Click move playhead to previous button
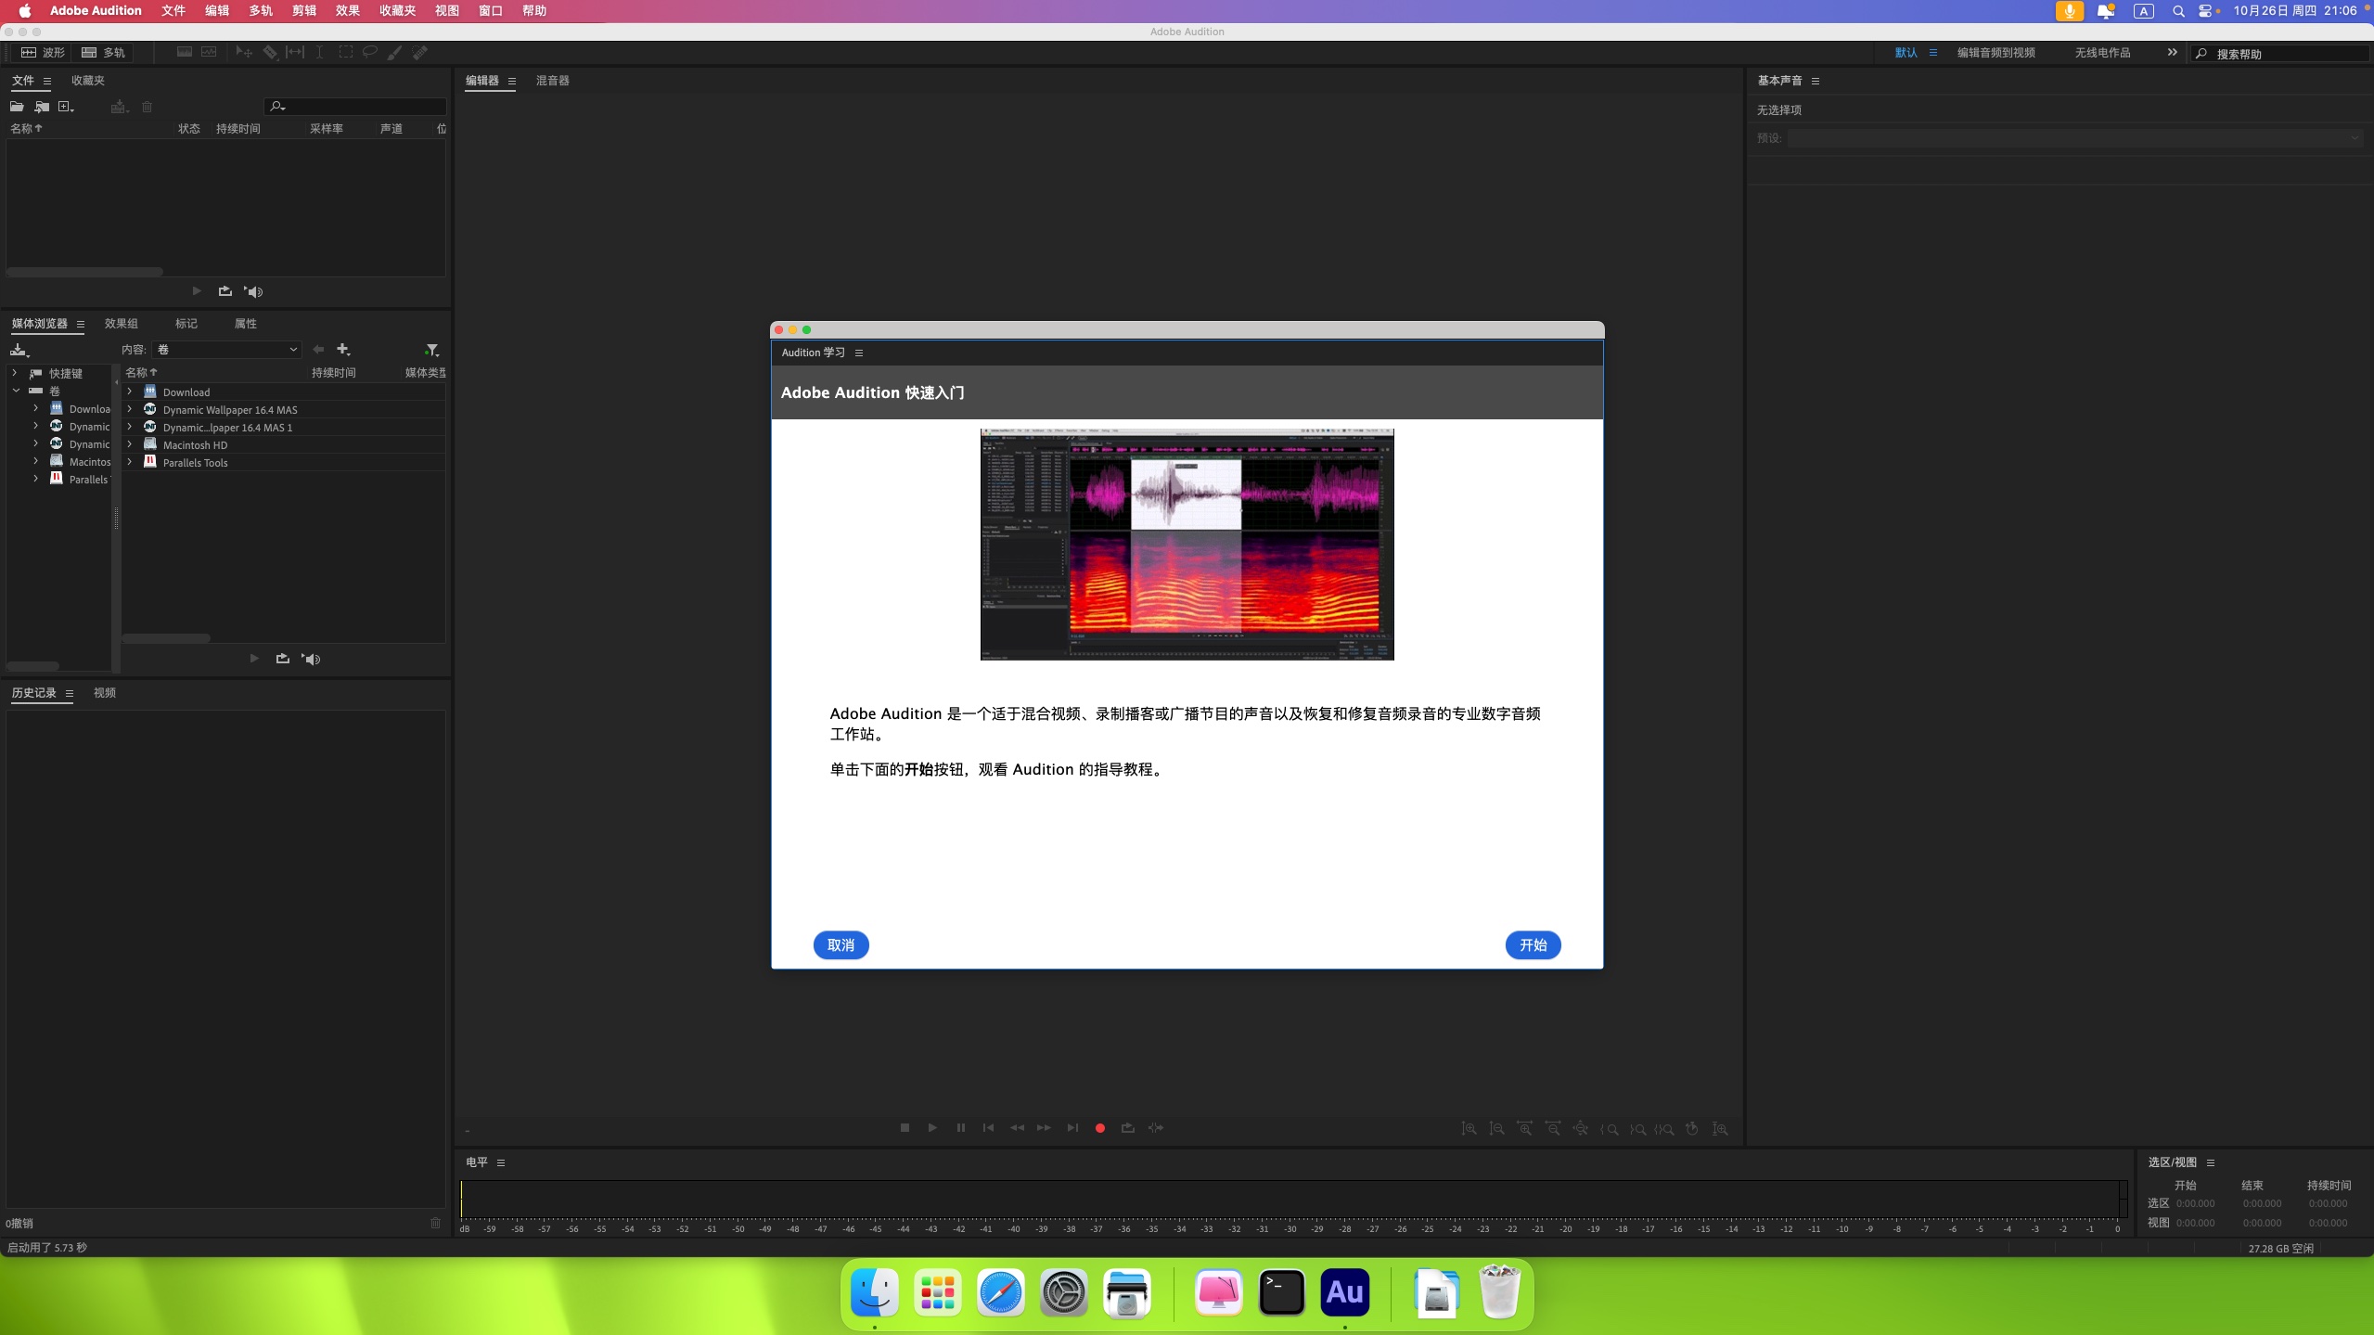Screen dimensions: 2374x1335 point(988,1128)
